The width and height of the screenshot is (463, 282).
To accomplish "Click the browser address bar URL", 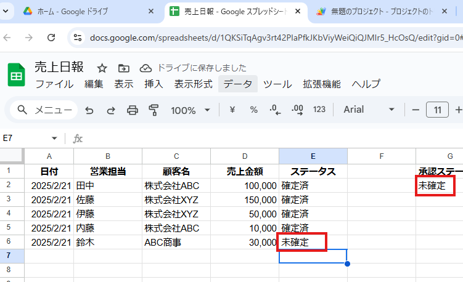I will pyautogui.click(x=276, y=38).
